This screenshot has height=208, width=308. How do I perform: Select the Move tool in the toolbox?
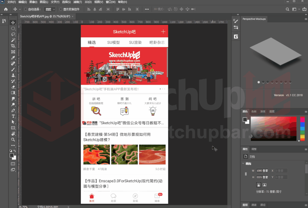click(13, 23)
